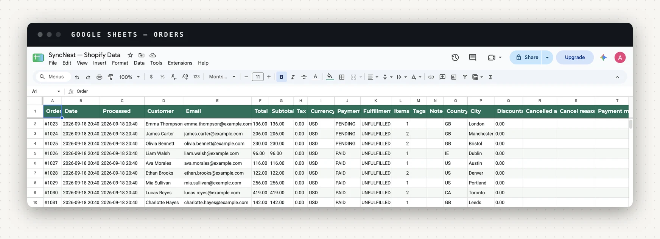Move document using folder icon
Image resolution: width=660 pixels, height=239 pixels.
pos(142,55)
